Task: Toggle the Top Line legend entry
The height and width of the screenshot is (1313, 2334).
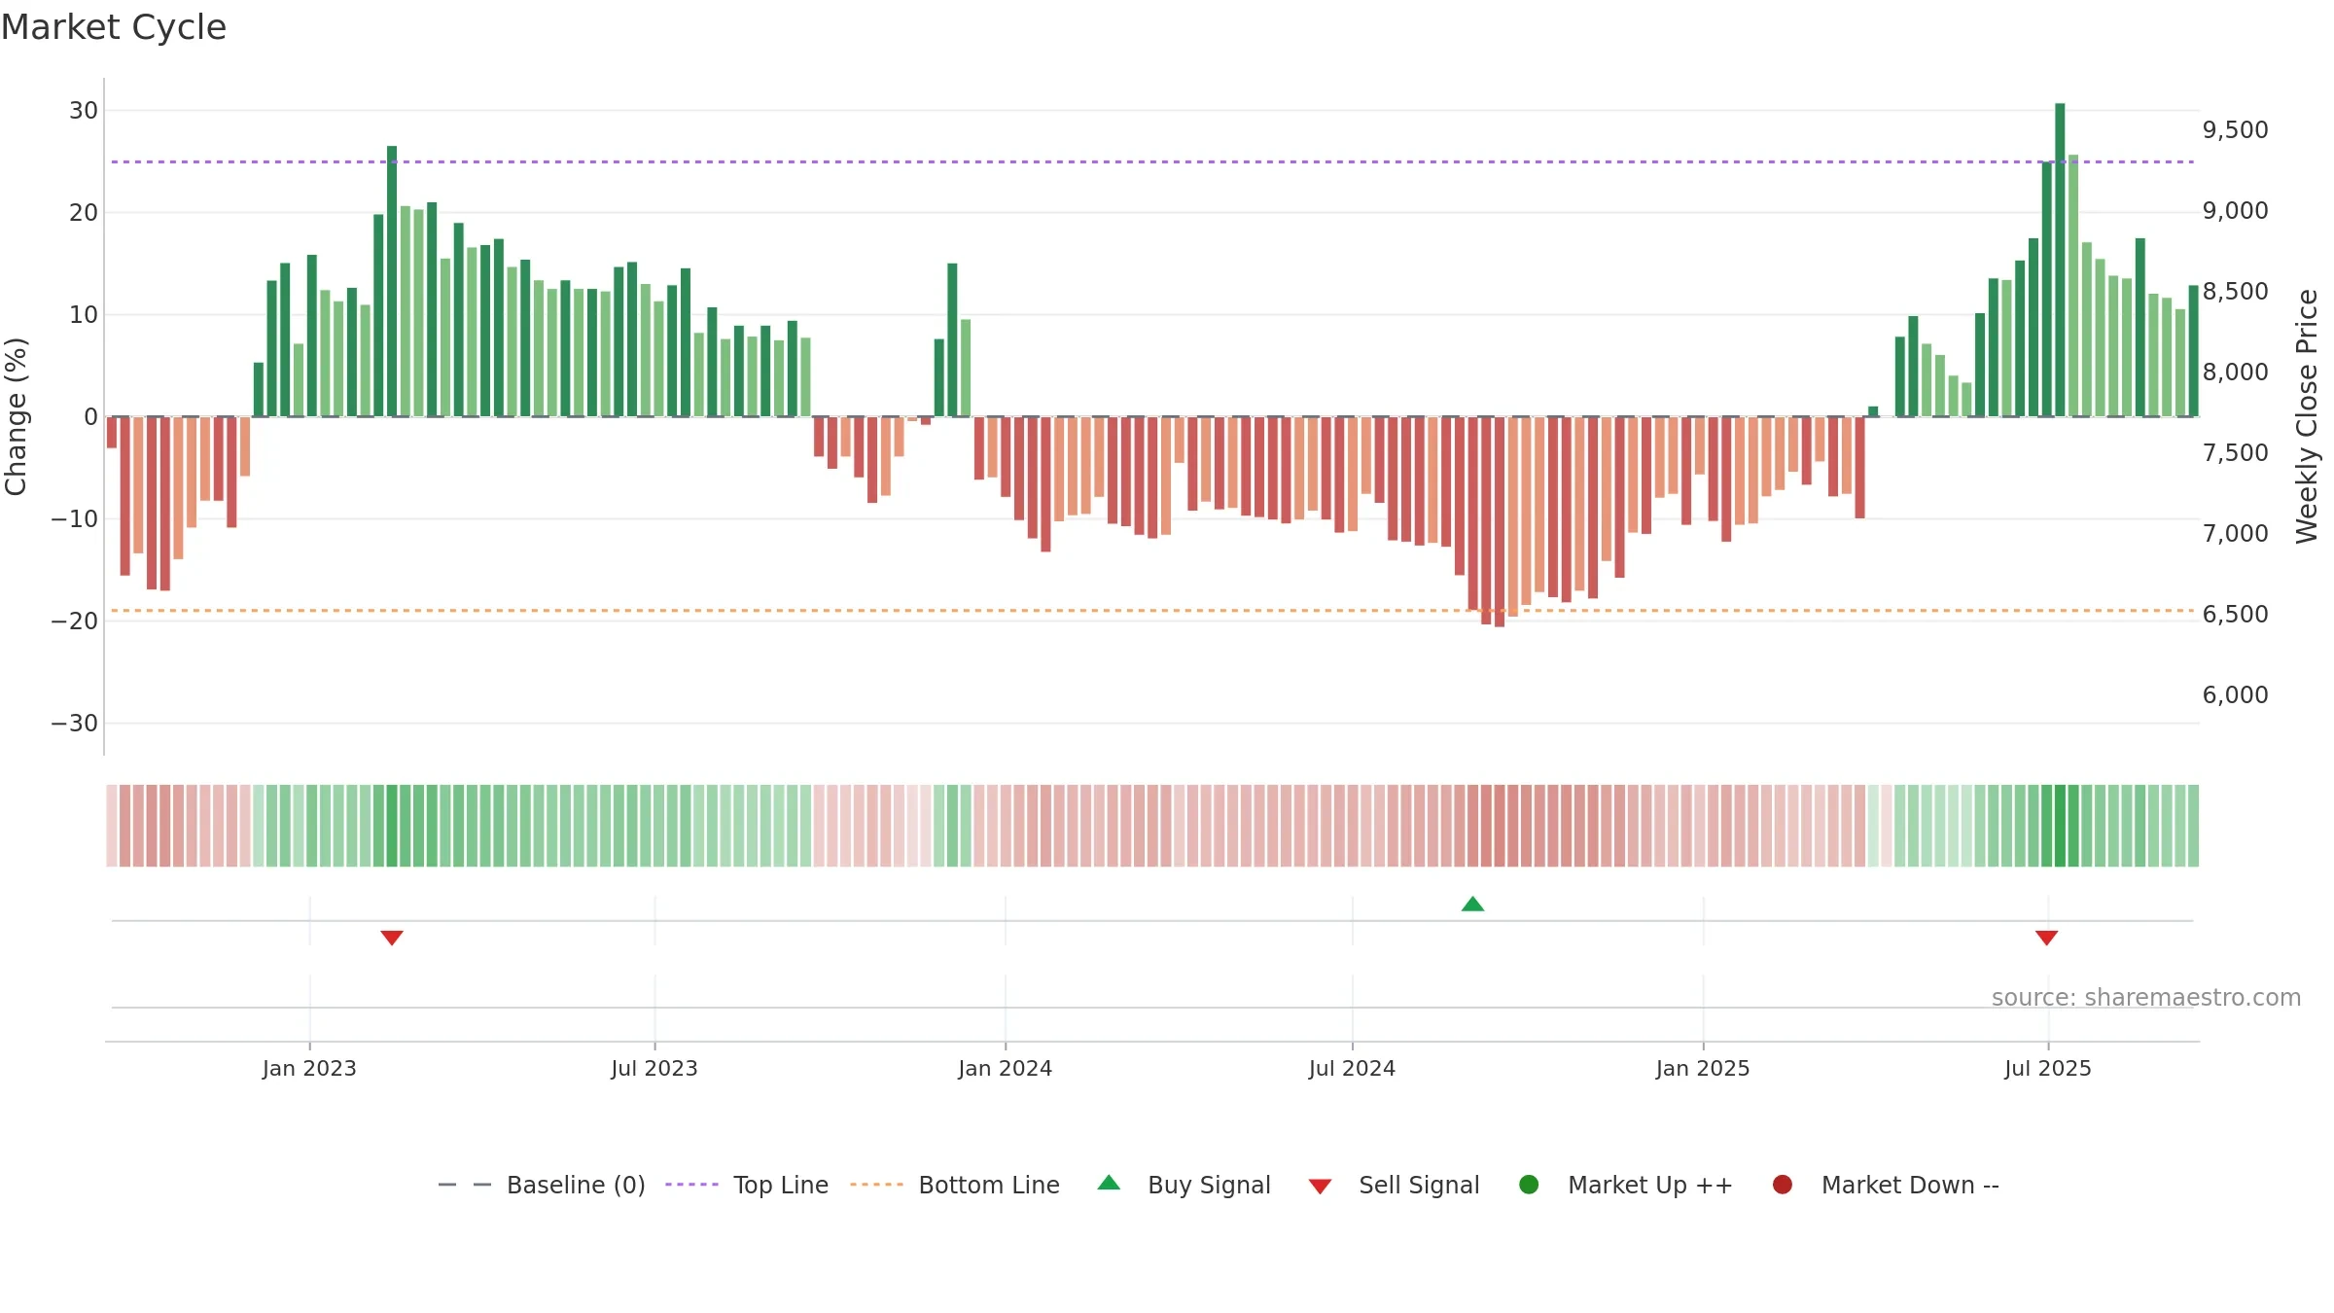Action: [x=747, y=1185]
